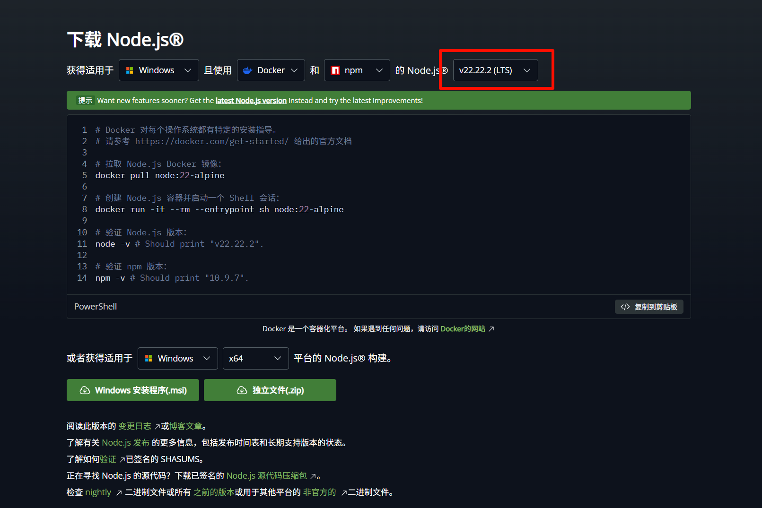Click docker pull command line in code block
This screenshot has height=508, width=762.
tap(160, 175)
